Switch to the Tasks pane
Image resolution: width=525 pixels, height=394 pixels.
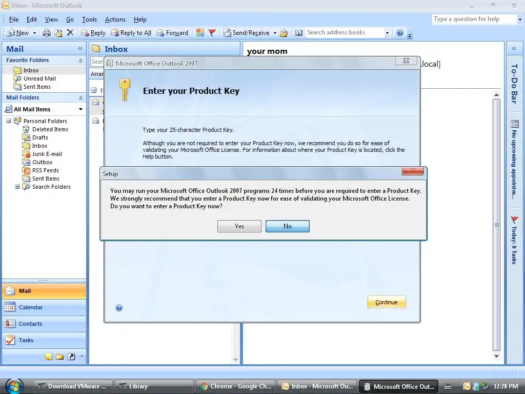click(44, 340)
